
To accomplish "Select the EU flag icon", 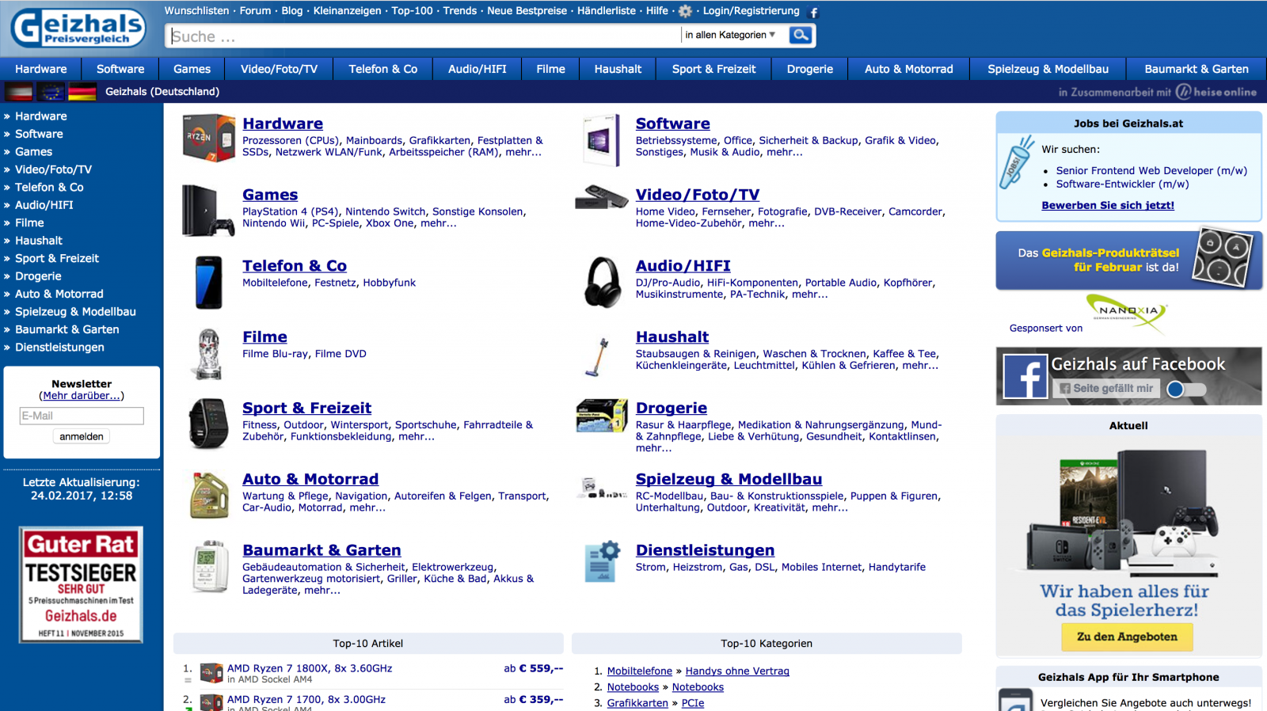I will [51, 92].
